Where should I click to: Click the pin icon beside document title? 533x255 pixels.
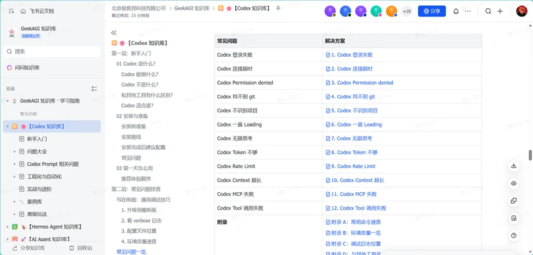(x=278, y=8)
